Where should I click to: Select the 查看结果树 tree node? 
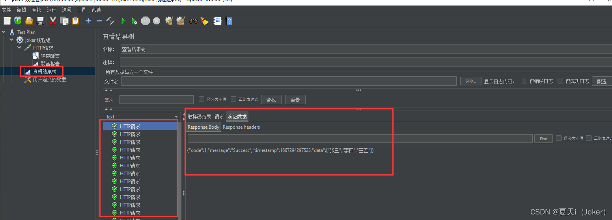point(44,72)
